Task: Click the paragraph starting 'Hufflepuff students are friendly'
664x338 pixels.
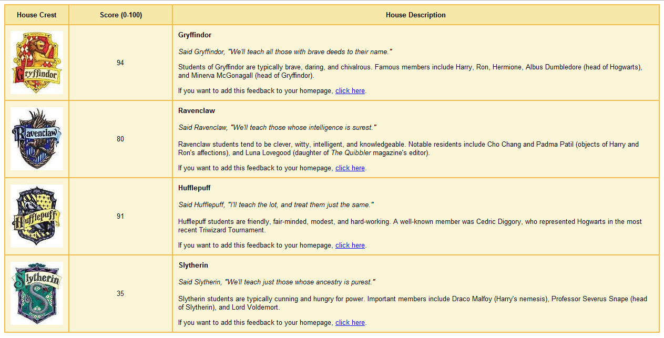Action: tap(410, 226)
